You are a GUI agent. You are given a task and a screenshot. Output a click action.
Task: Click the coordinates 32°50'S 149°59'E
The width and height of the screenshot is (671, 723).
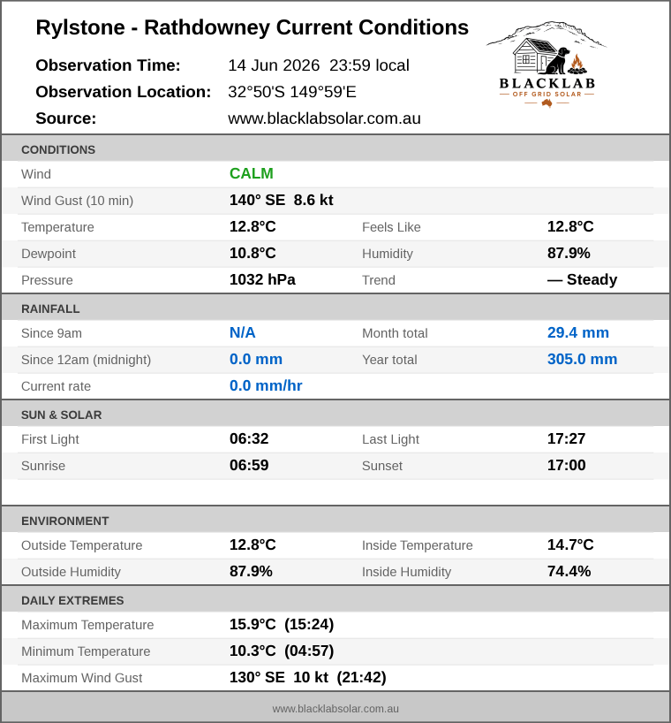coord(292,92)
